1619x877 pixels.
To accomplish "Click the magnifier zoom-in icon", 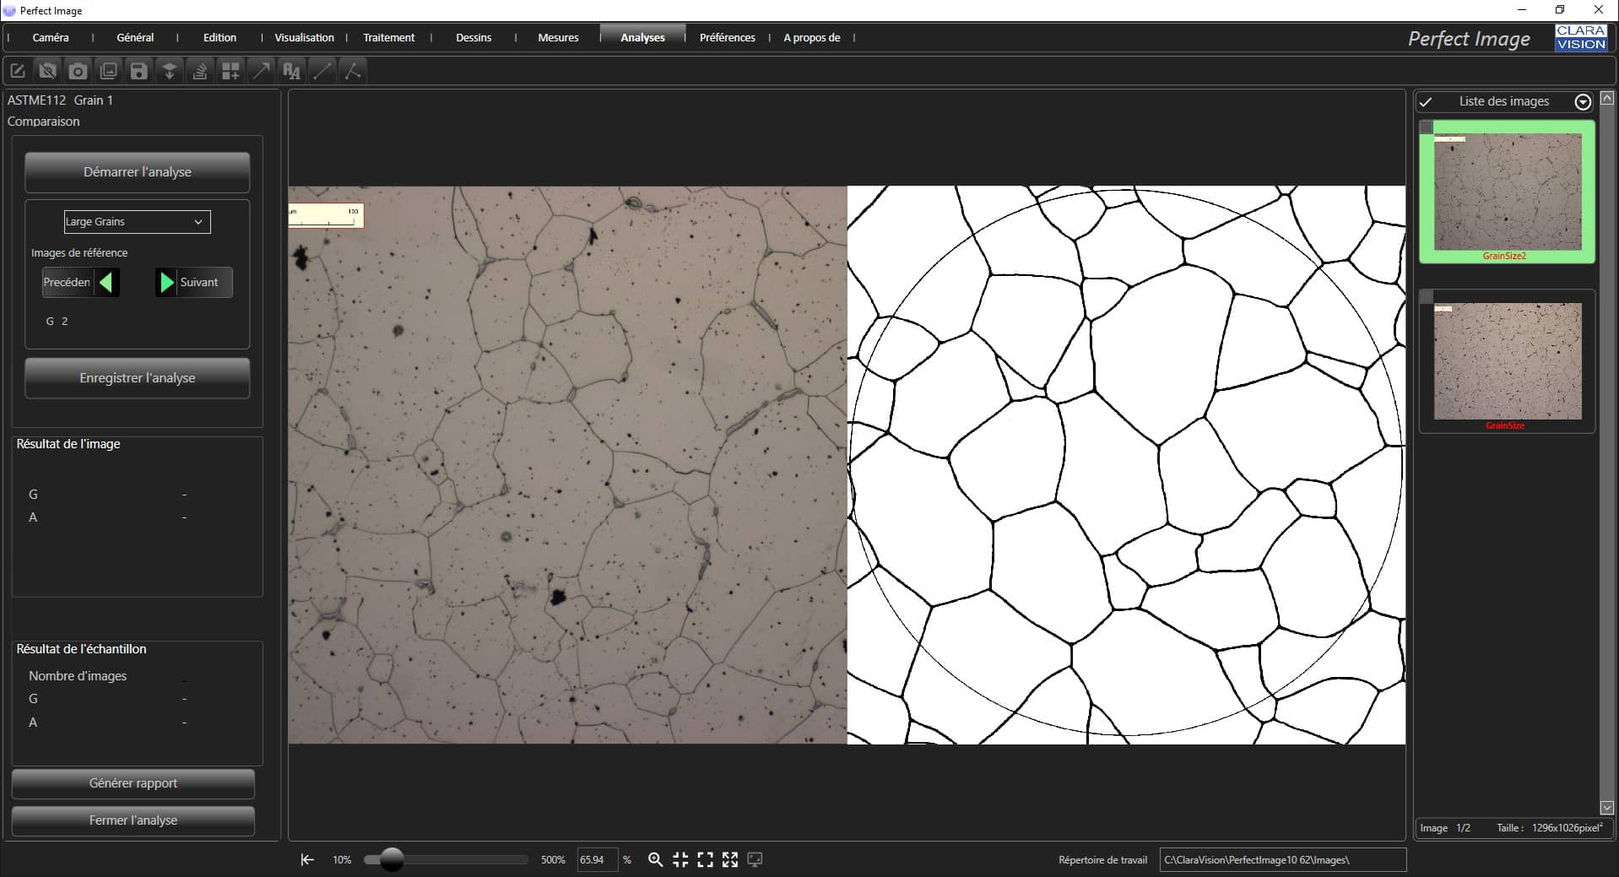I will click(655, 859).
